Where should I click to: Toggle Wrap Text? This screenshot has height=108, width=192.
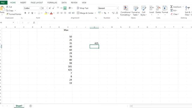coord(82,8)
